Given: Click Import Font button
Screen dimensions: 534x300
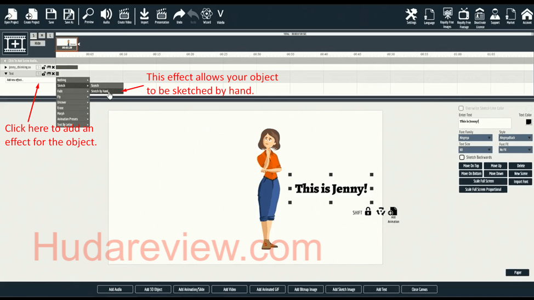Looking at the screenshot, I should (x=520, y=182).
